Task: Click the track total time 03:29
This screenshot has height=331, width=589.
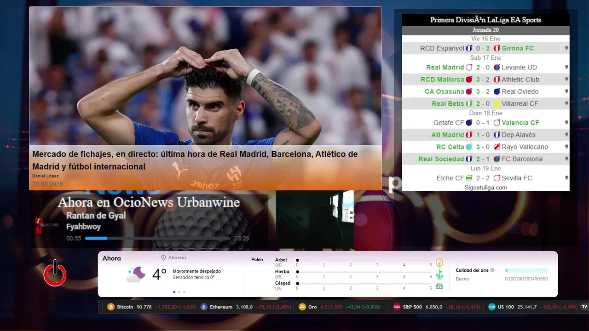Action: [x=242, y=239]
